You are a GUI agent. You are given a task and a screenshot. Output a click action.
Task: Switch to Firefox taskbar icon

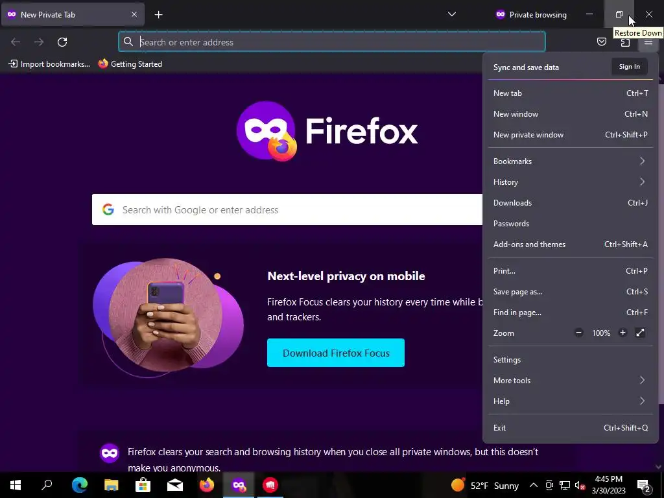[x=207, y=485]
